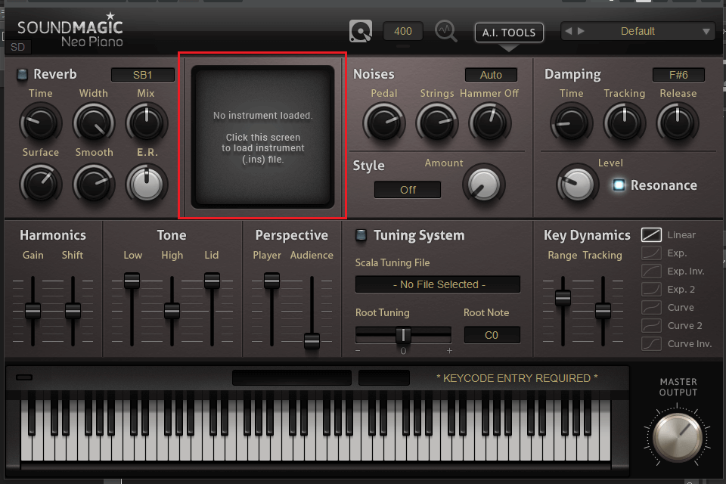Click the Tone High slider handle

pos(172,311)
